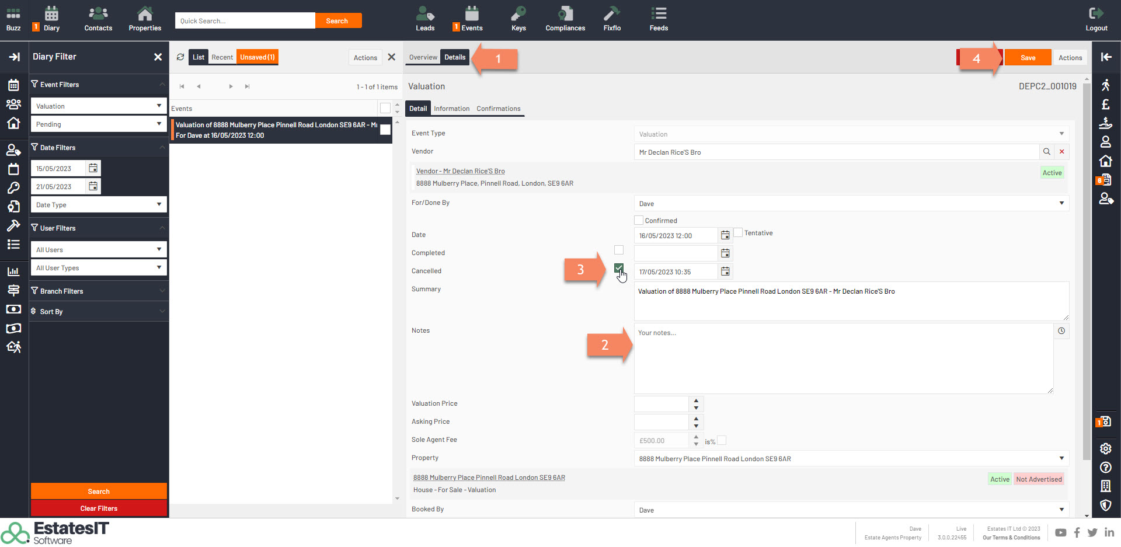Enable the Tentative checkbox

pyautogui.click(x=738, y=232)
